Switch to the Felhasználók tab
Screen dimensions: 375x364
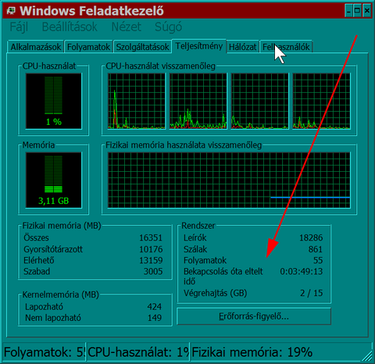click(286, 47)
